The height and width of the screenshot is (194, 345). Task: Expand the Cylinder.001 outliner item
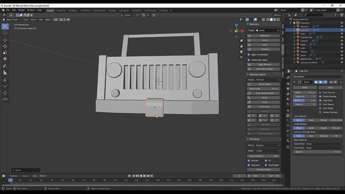294,37
